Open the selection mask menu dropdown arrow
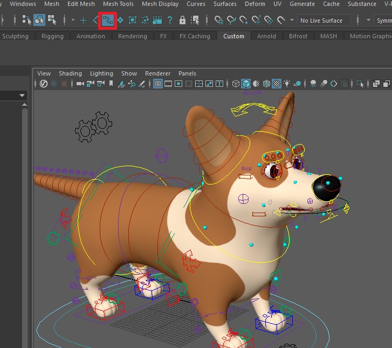 pyautogui.click(x=73, y=20)
